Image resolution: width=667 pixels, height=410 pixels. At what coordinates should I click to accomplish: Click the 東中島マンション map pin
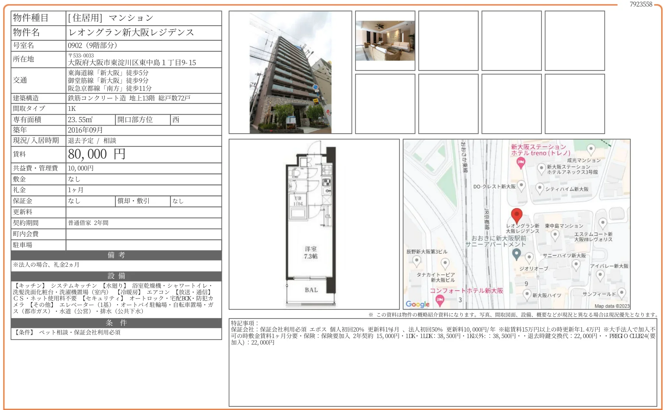tap(555, 235)
